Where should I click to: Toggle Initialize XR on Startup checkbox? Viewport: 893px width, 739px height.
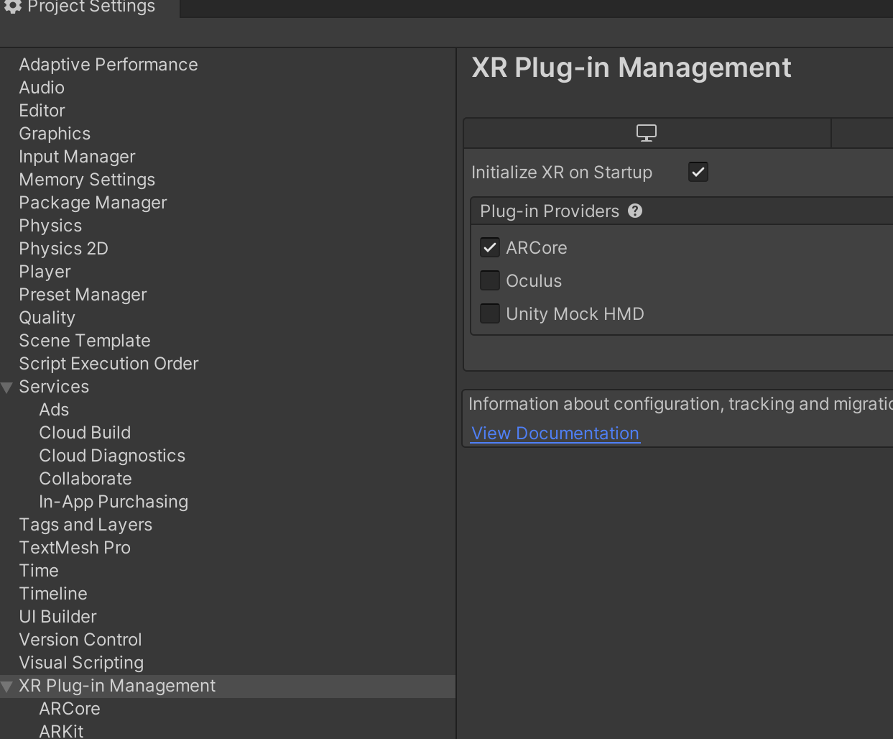(698, 173)
